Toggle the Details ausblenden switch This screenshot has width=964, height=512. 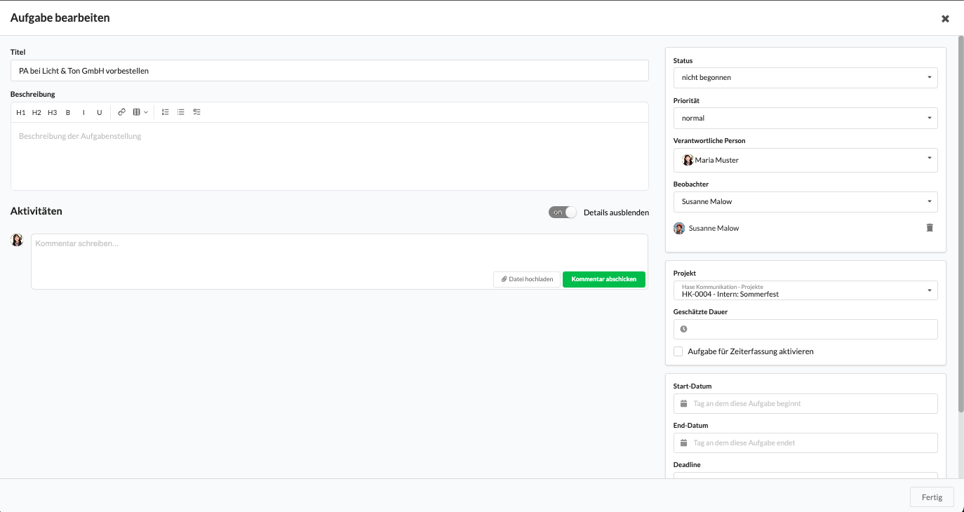point(562,213)
